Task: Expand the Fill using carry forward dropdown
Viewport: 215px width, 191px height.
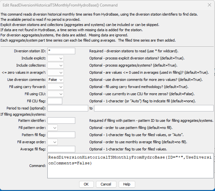Action: coord(55,87)
